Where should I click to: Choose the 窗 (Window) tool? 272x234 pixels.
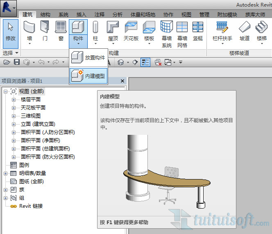pyautogui.click(x=61, y=31)
